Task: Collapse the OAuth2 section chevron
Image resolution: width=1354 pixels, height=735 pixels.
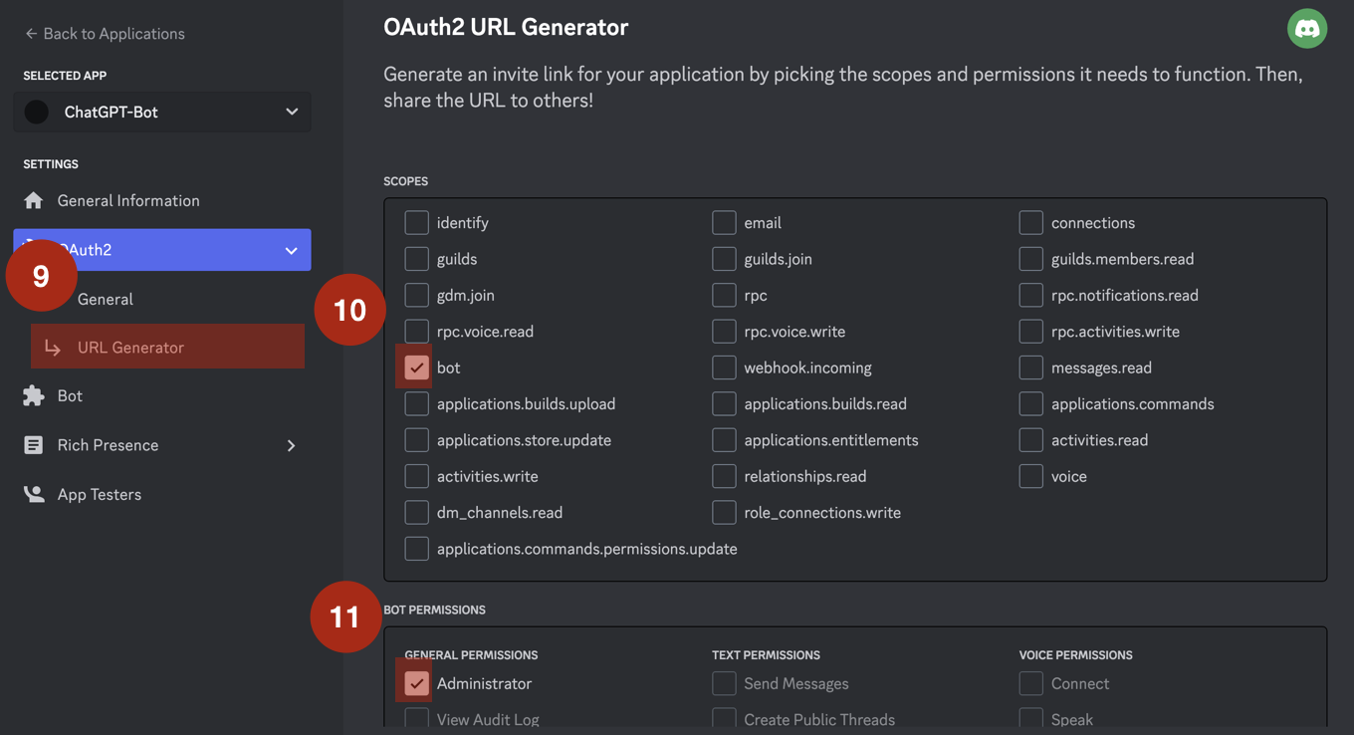Action: 291,250
